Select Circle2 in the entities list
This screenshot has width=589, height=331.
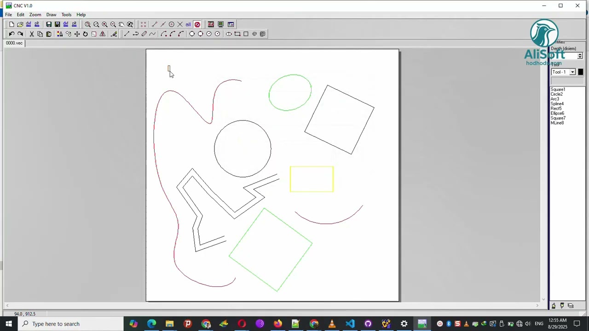pos(557,94)
